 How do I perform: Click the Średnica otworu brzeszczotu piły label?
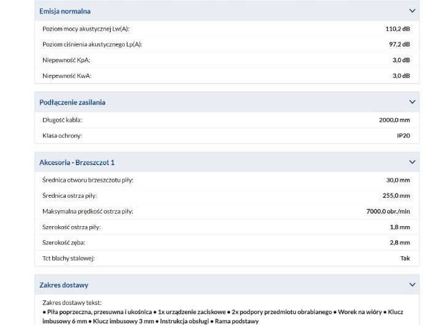click(x=88, y=180)
